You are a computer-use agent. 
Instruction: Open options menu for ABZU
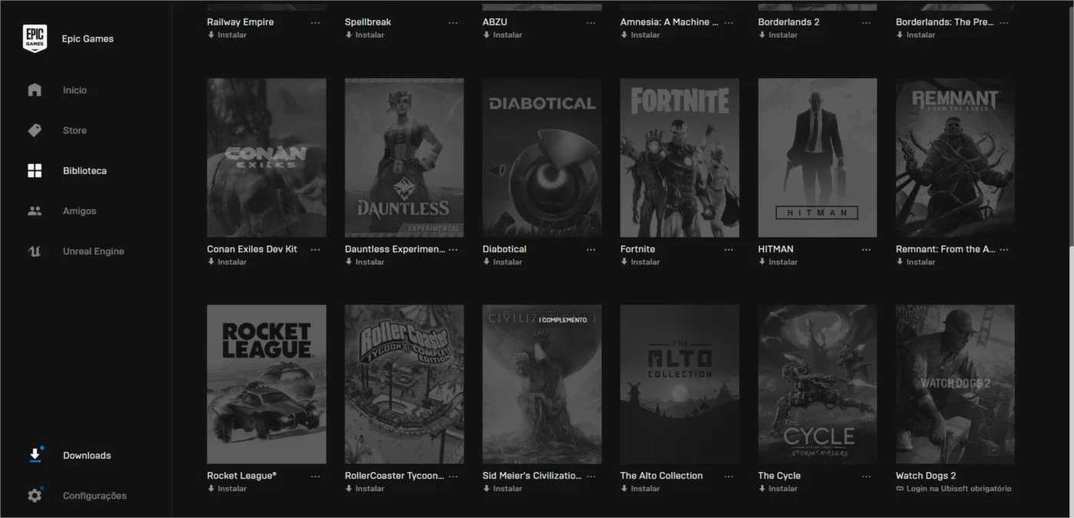591,23
